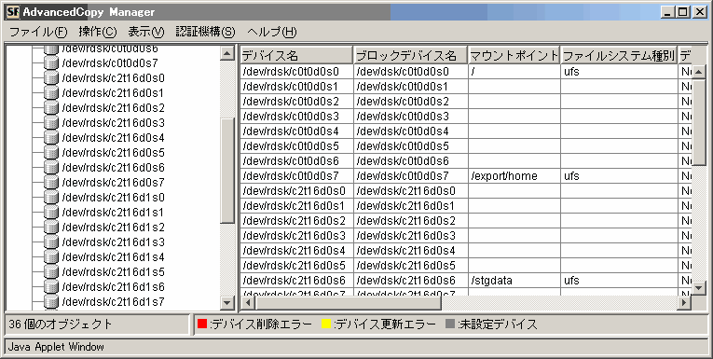
Task: Click disk icon next to /dev/rdsk/c2t16d0s6
Action: point(51,168)
